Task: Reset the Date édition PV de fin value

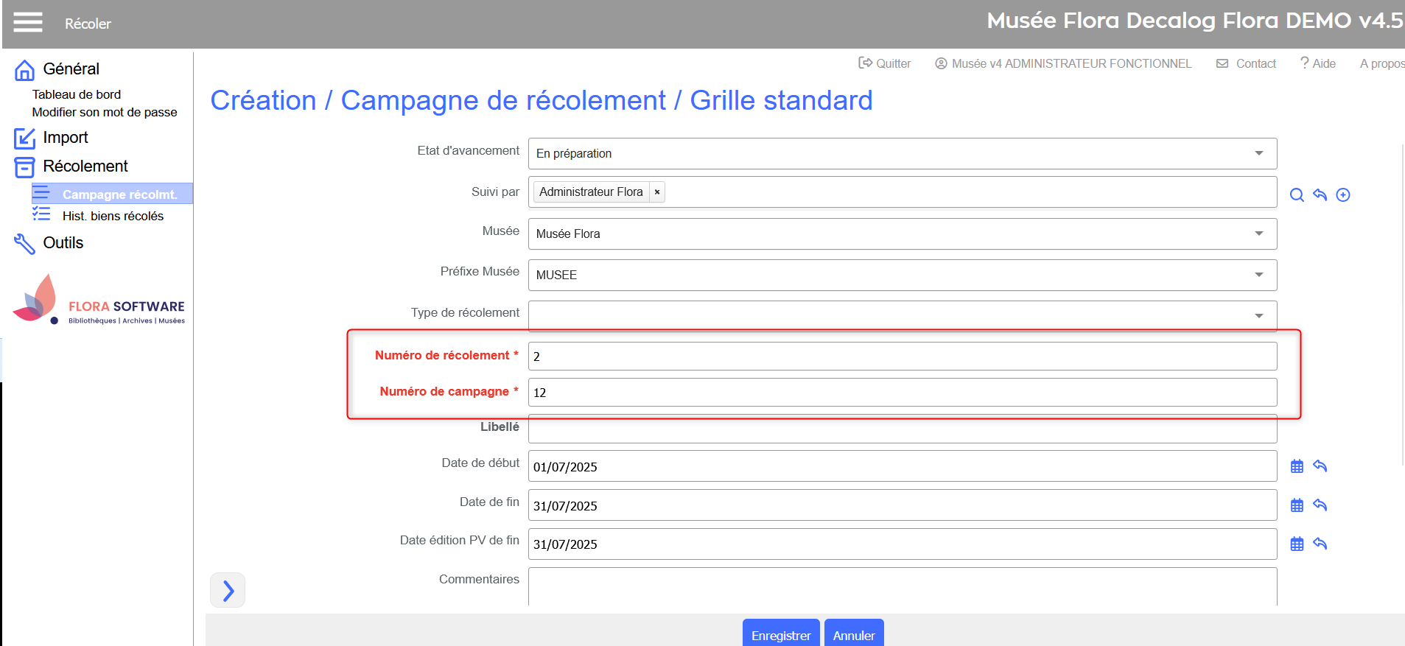Action: click(x=1320, y=544)
